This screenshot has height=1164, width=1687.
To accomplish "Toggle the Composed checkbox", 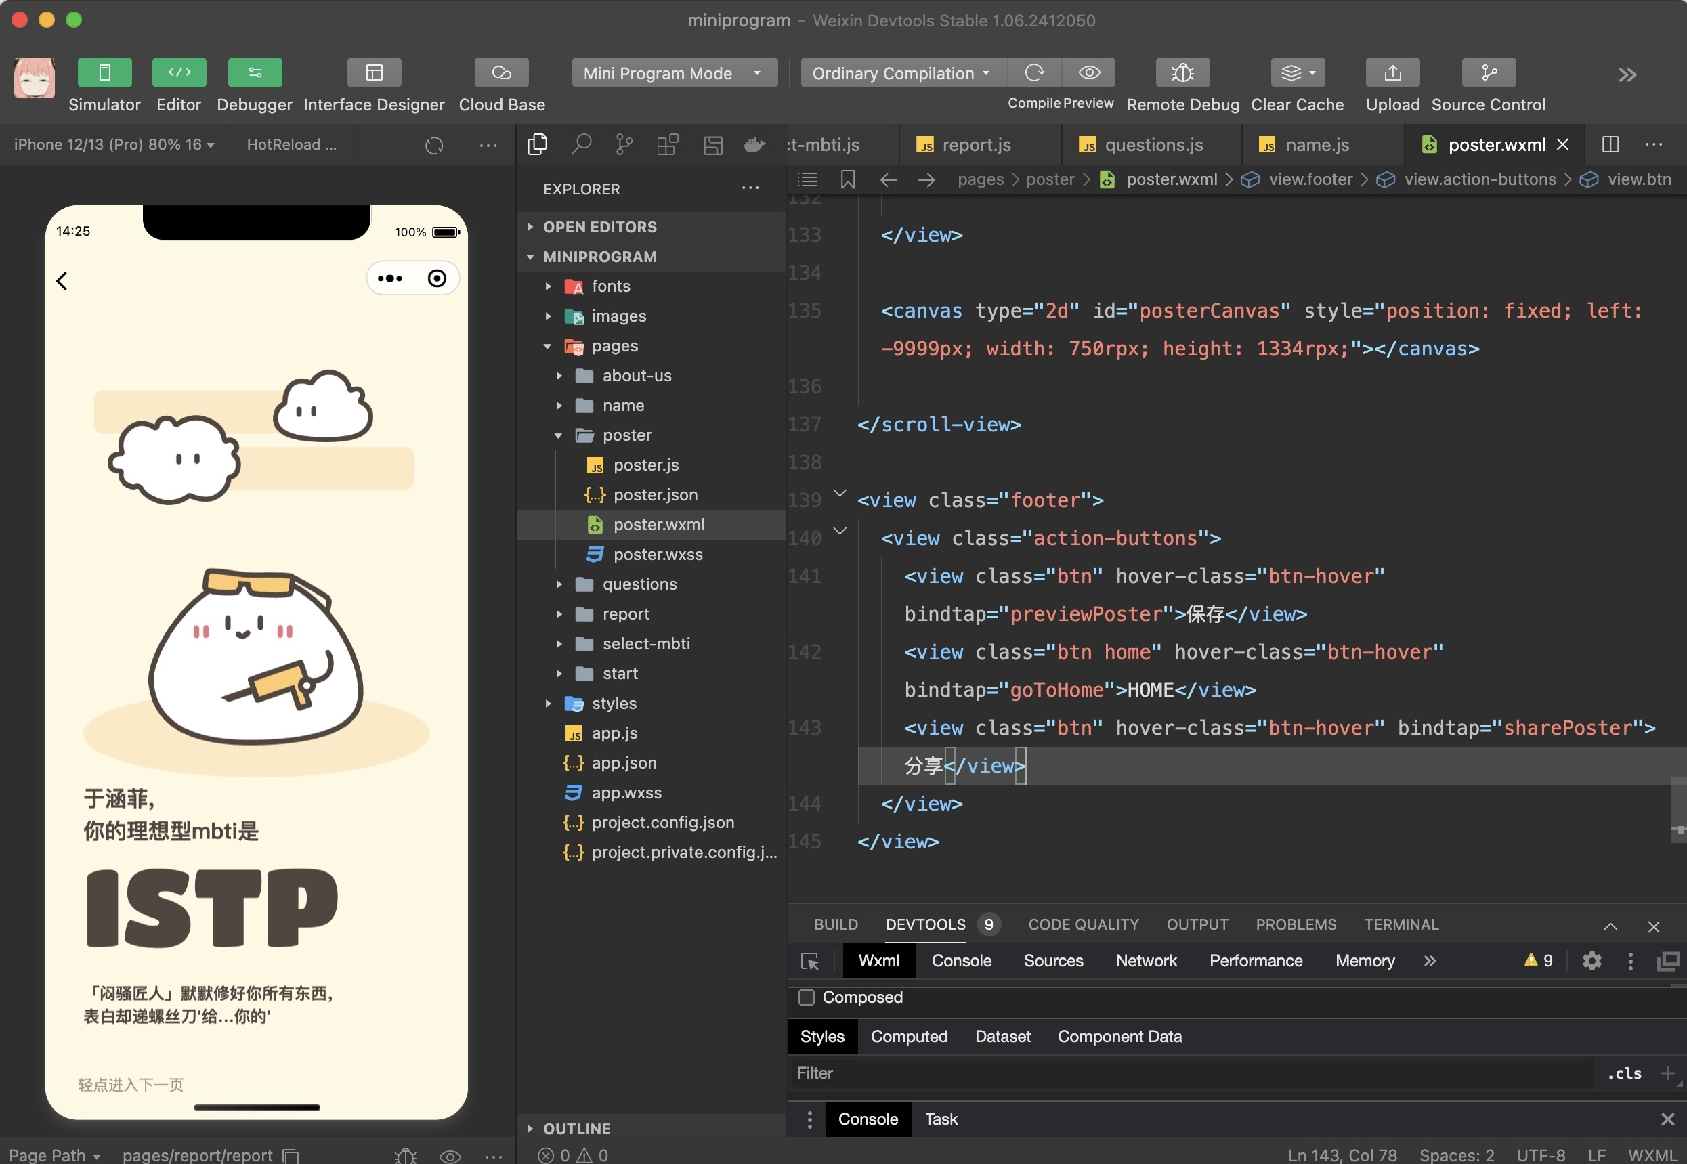I will click(806, 997).
